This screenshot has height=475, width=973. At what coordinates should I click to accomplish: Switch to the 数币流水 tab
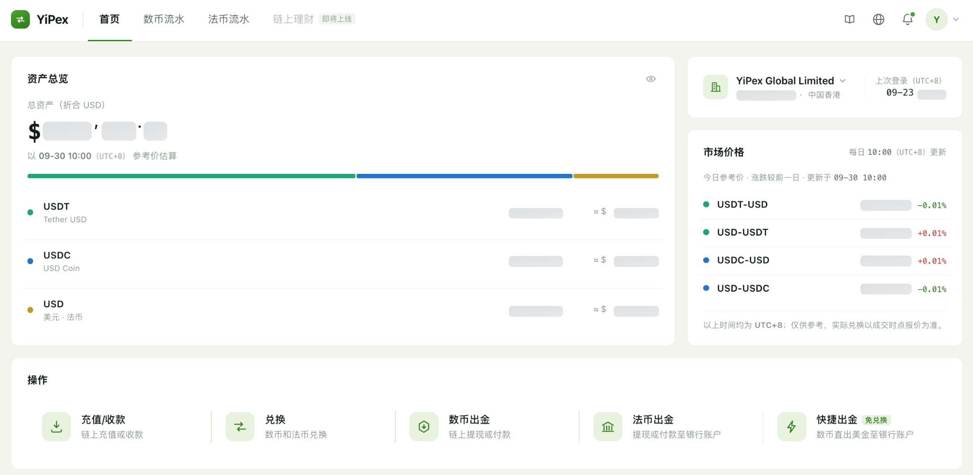(164, 19)
